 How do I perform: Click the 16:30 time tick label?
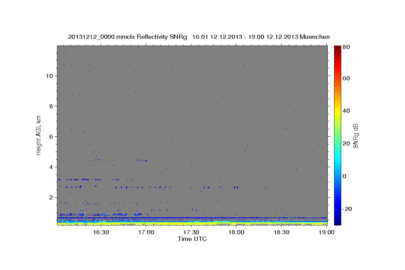click(101, 232)
